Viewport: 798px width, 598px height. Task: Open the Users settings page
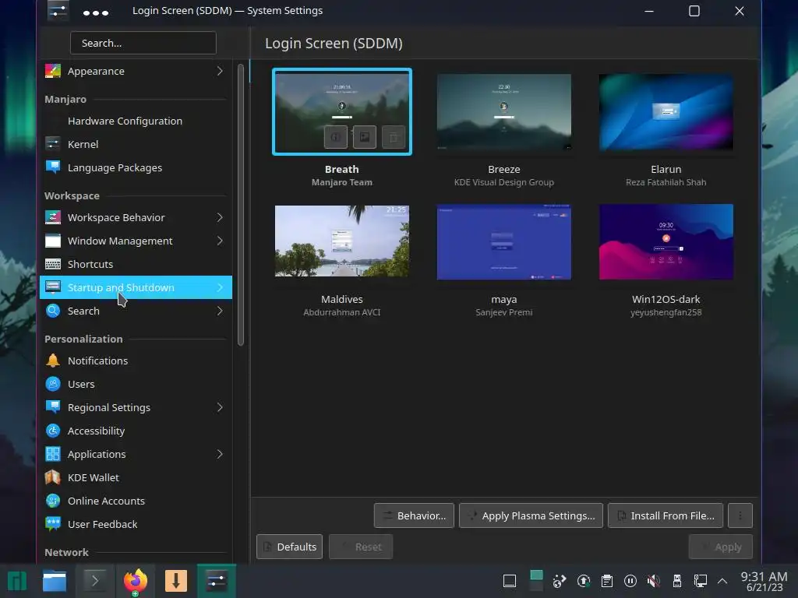136,384
